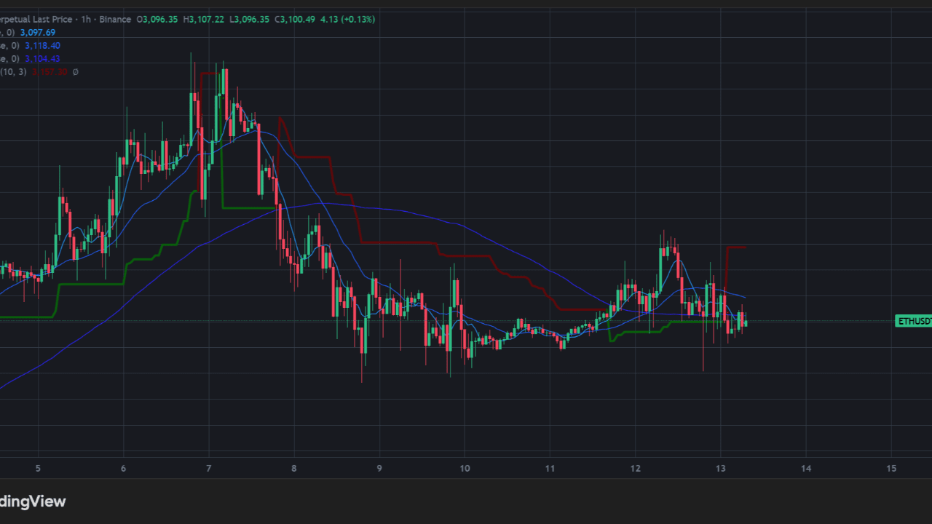Click the Perpetual Last Price legend title
Screen dimensions: 932x524
(36, 20)
